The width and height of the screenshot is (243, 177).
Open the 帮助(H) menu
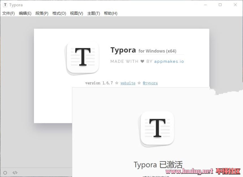(110, 13)
